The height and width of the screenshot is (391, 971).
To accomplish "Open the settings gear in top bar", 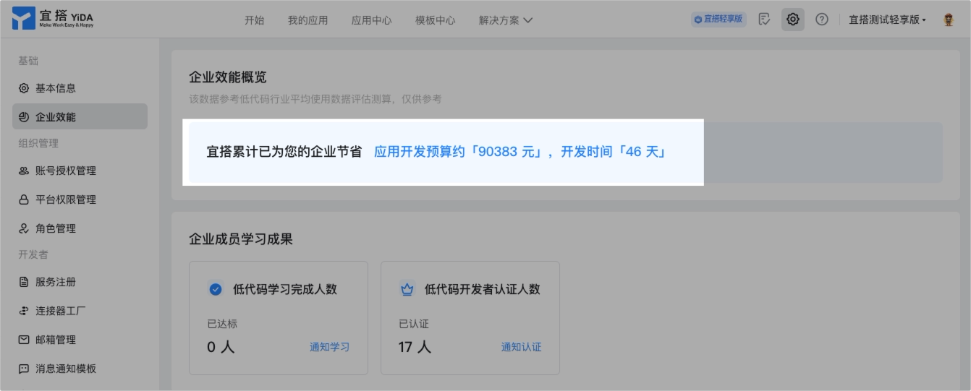I will tap(793, 20).
